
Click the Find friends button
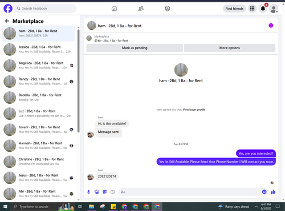(x=234, y=9)
